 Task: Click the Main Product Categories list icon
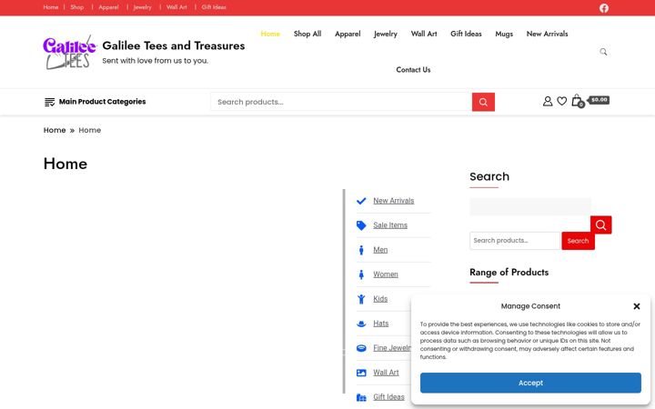pos(49,102)
